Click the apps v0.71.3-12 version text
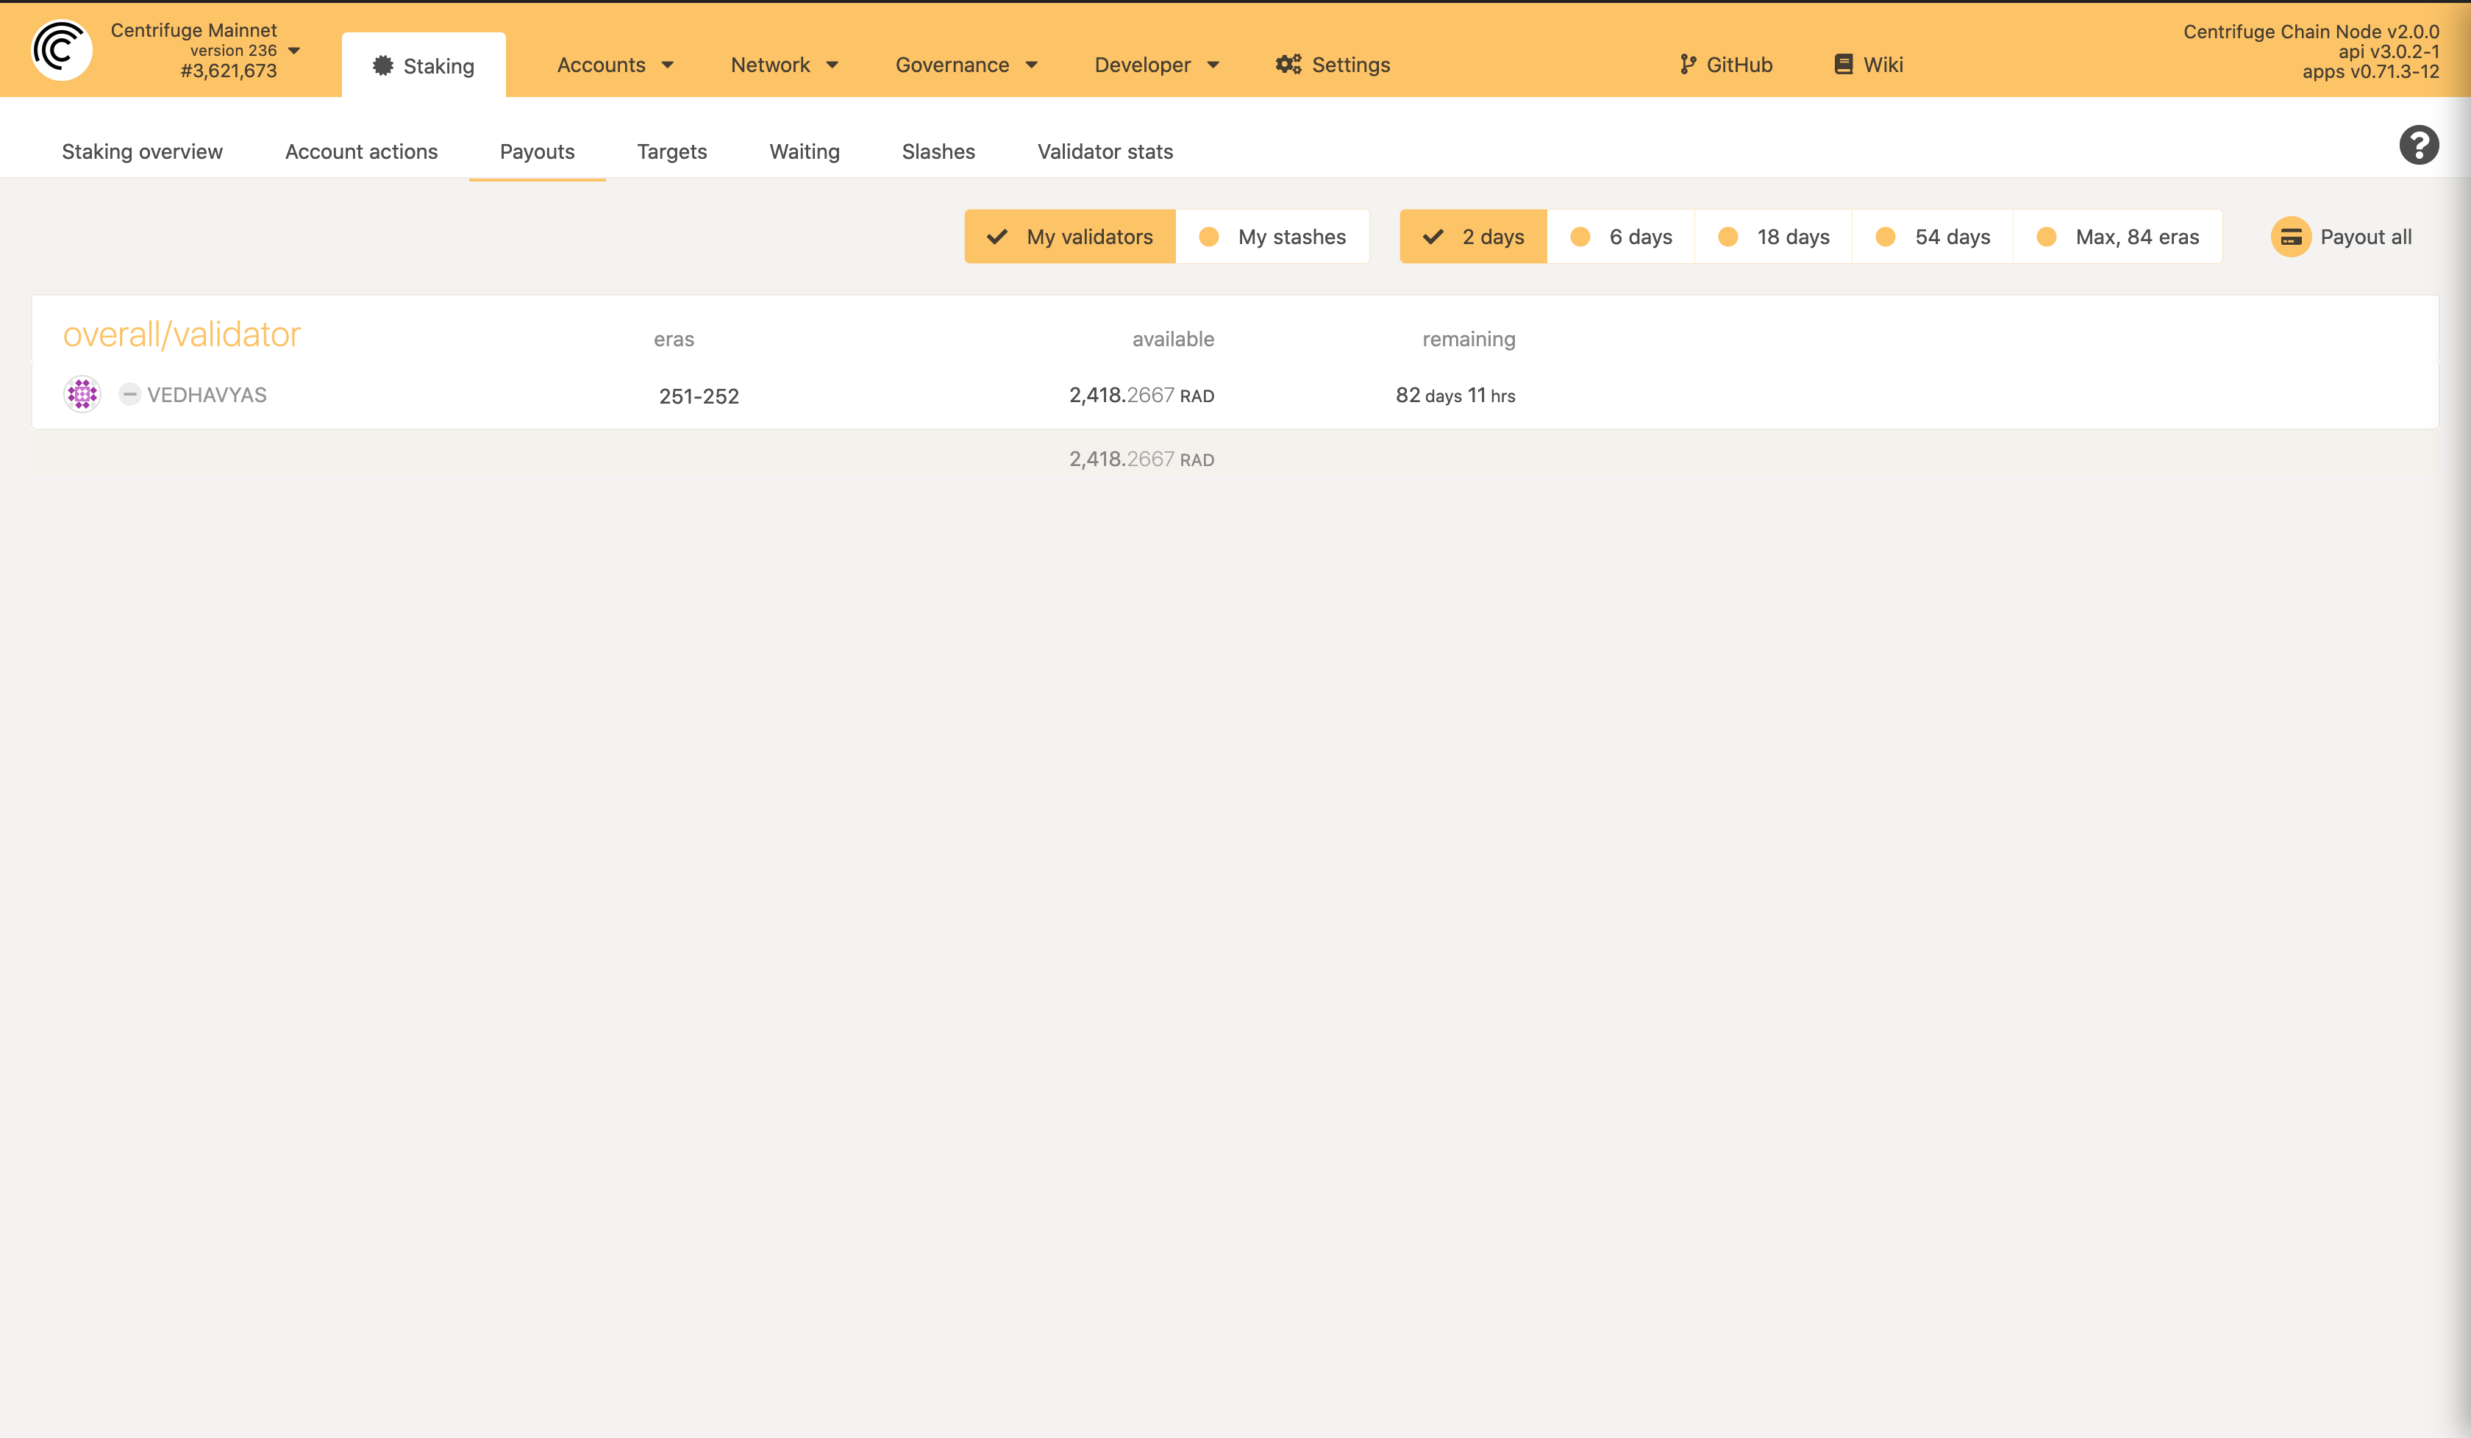This screenshot has width=2471, height=1438. [x=2370, y=71]
